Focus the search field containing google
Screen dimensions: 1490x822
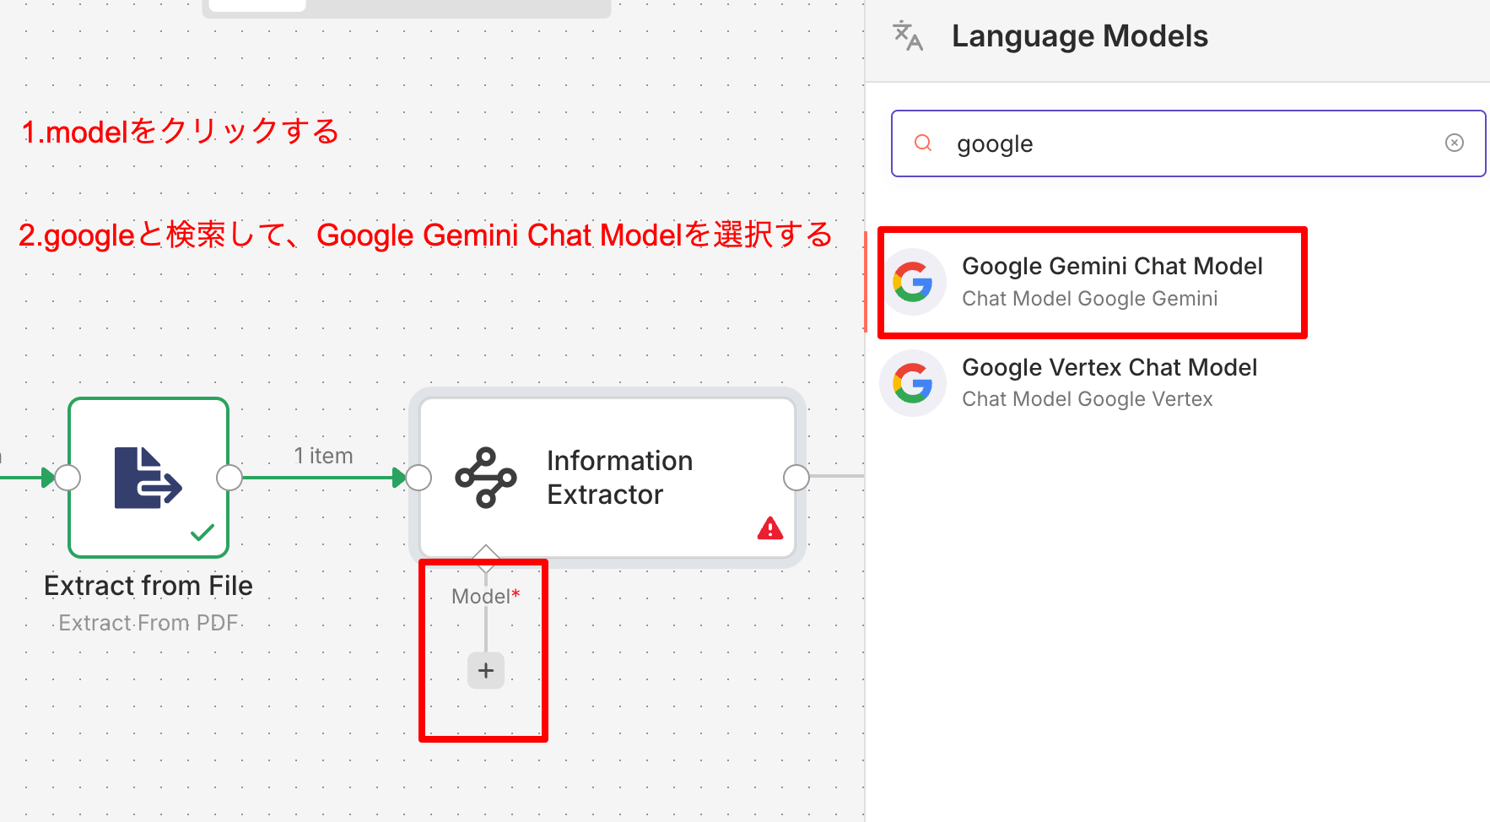(1181, 144)
